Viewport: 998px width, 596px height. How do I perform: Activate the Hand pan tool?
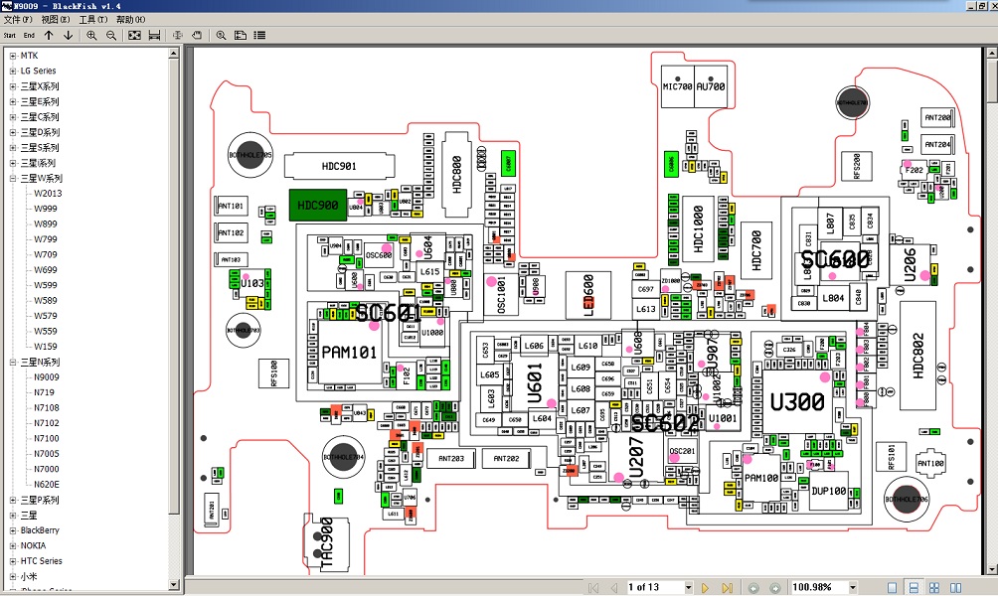[x=197, y=35]
